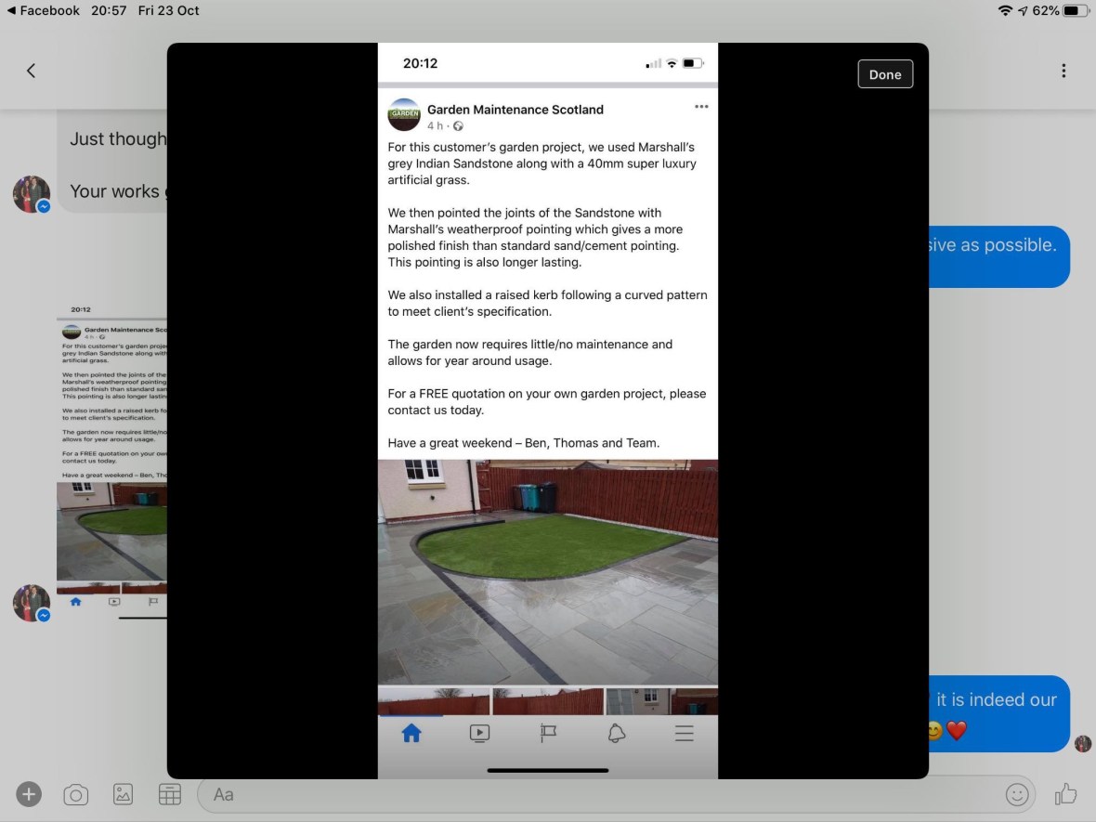This screenshot has width=1096, height=822.
Task: Open the hamburger menu in screenshot
Action: tap(685, 734)
